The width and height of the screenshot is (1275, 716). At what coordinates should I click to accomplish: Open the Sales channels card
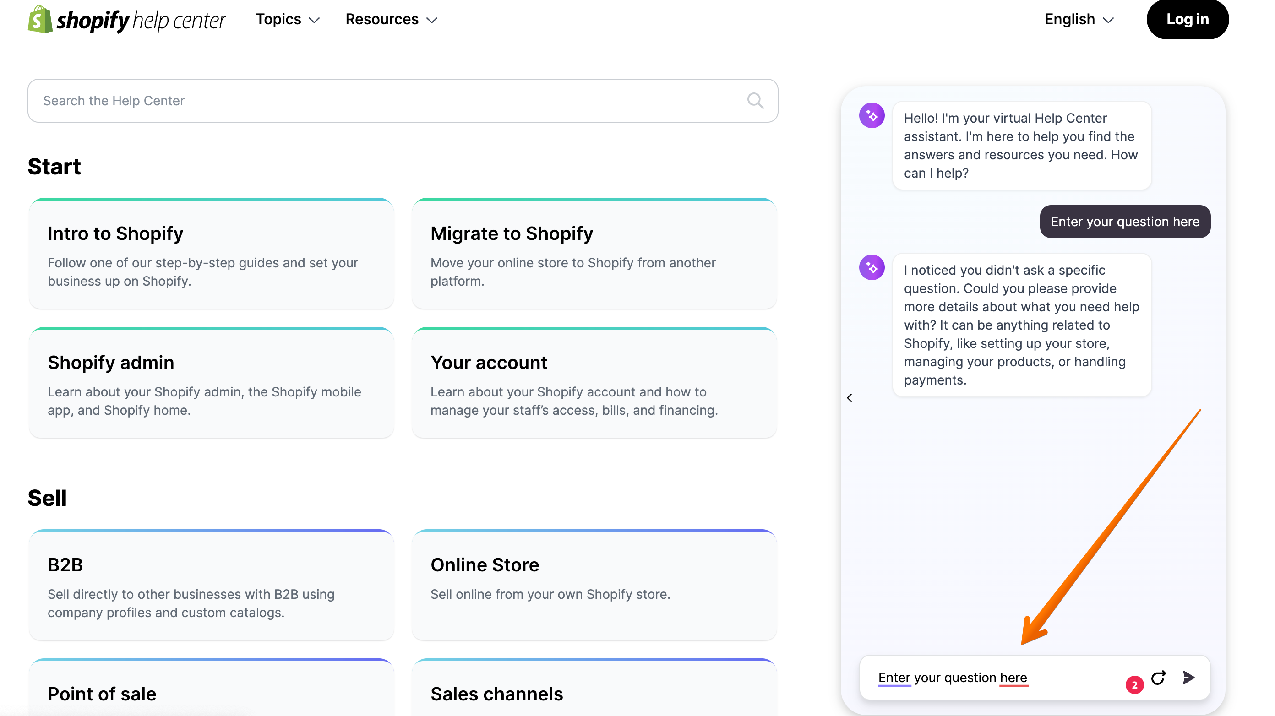[x=594, y=688]
